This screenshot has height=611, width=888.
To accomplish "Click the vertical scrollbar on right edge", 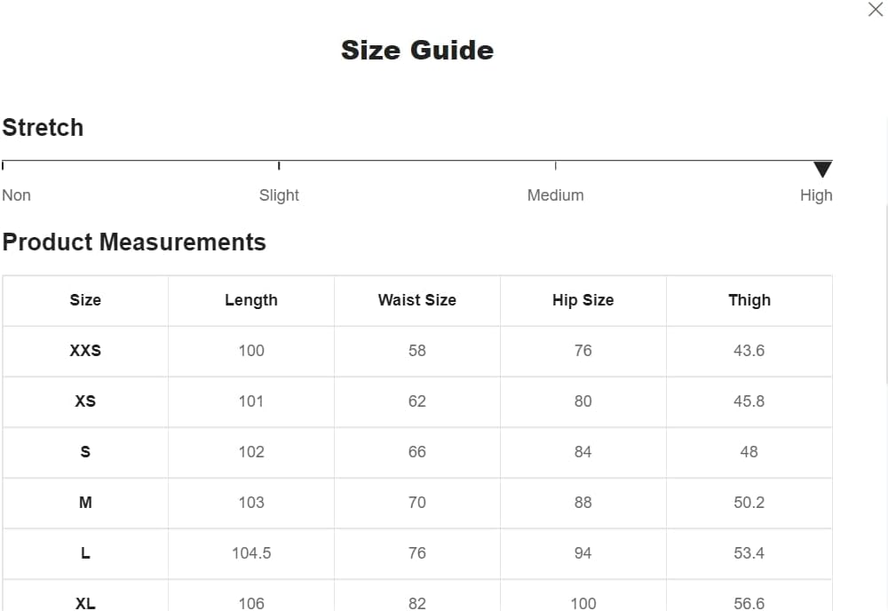I will coord(886,295).
